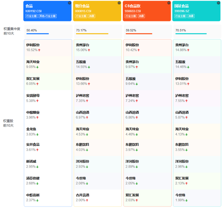Click the 行业主题 tag on 细分食品 card
Image resolution: width=222 pixels, height=208 pixels.
click(81, 16)
